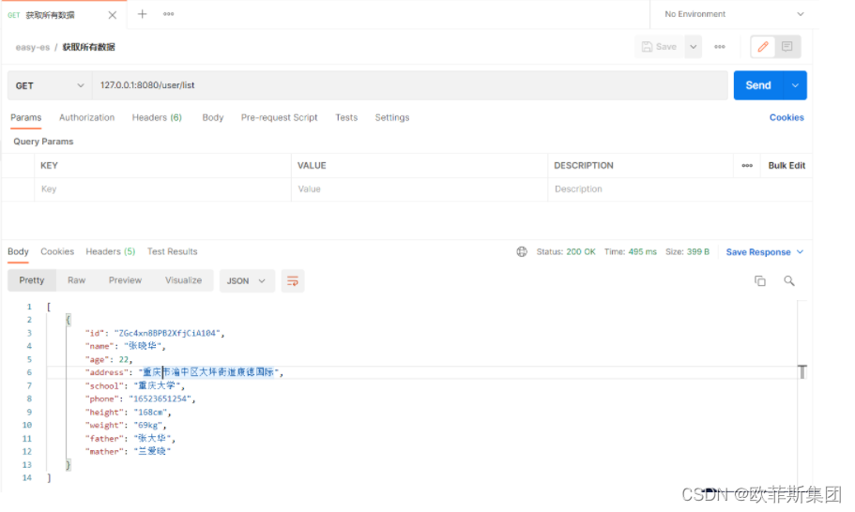Click the "father" line in response
The height and width of the screenshot is (512, 855).
coord(130,439)
